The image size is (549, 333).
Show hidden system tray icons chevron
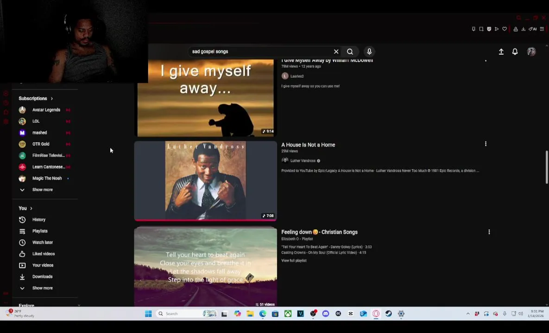click(468, 314)
